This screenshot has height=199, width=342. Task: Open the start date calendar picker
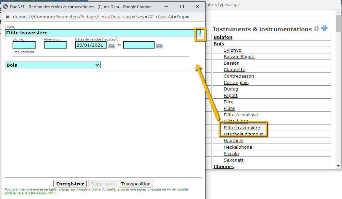[x=112, y=46]
